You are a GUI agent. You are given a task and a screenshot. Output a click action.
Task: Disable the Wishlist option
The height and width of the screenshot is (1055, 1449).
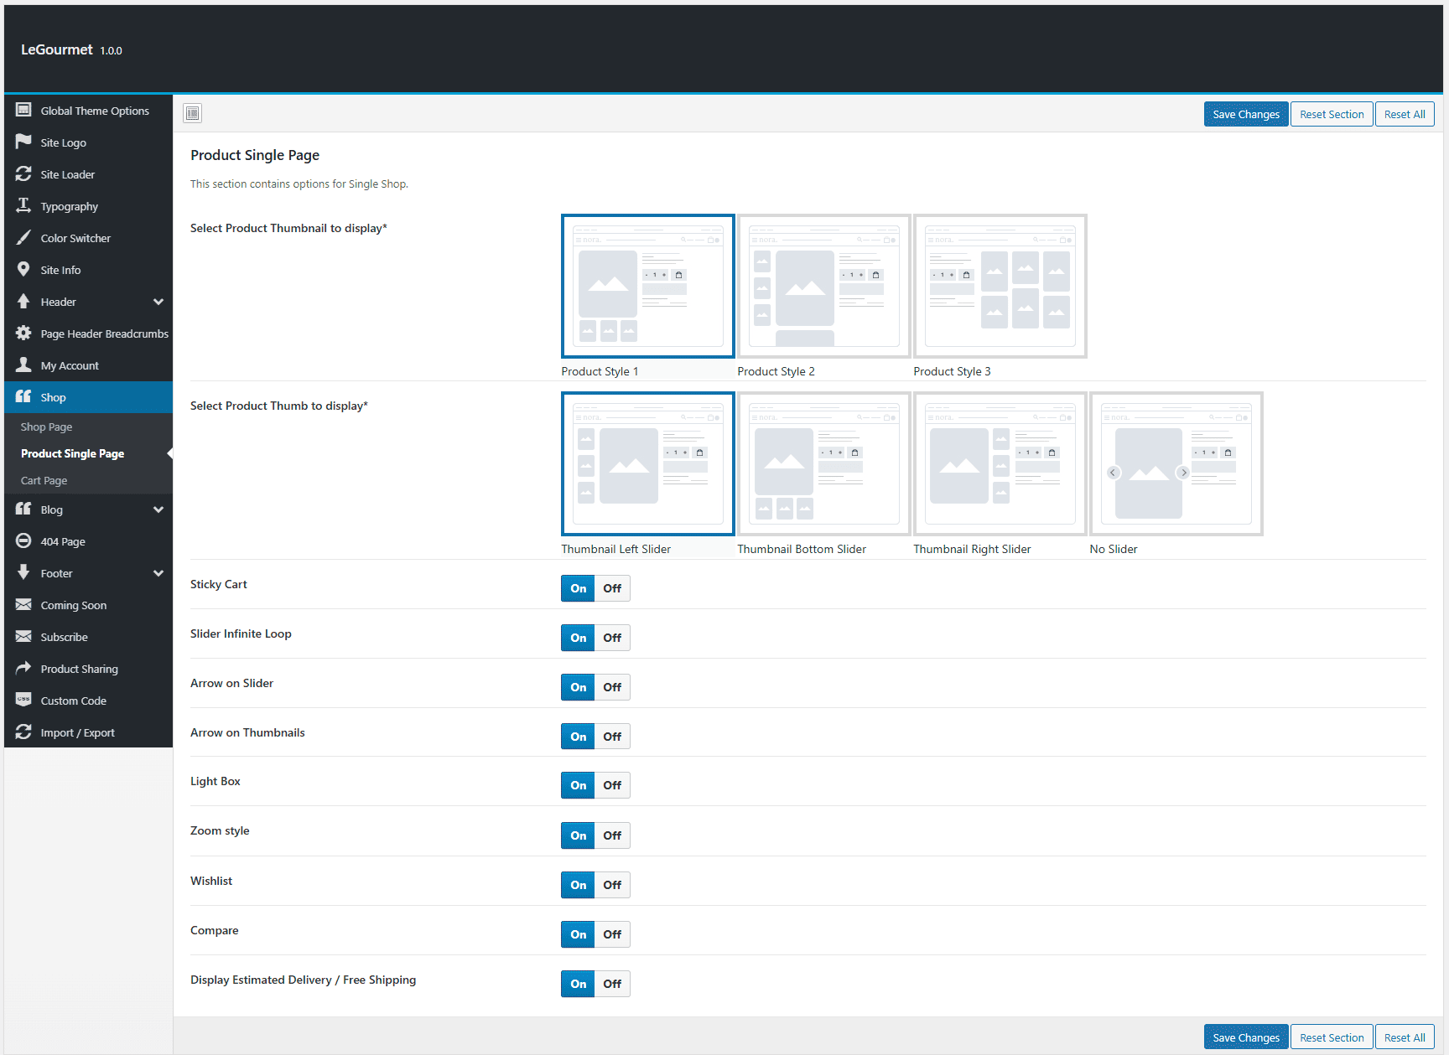click(x=612, y=885)
